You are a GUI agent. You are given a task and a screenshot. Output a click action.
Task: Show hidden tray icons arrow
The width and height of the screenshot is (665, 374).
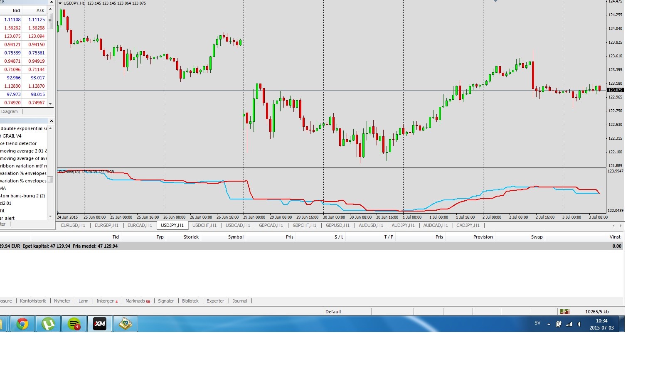pos(549,324)
